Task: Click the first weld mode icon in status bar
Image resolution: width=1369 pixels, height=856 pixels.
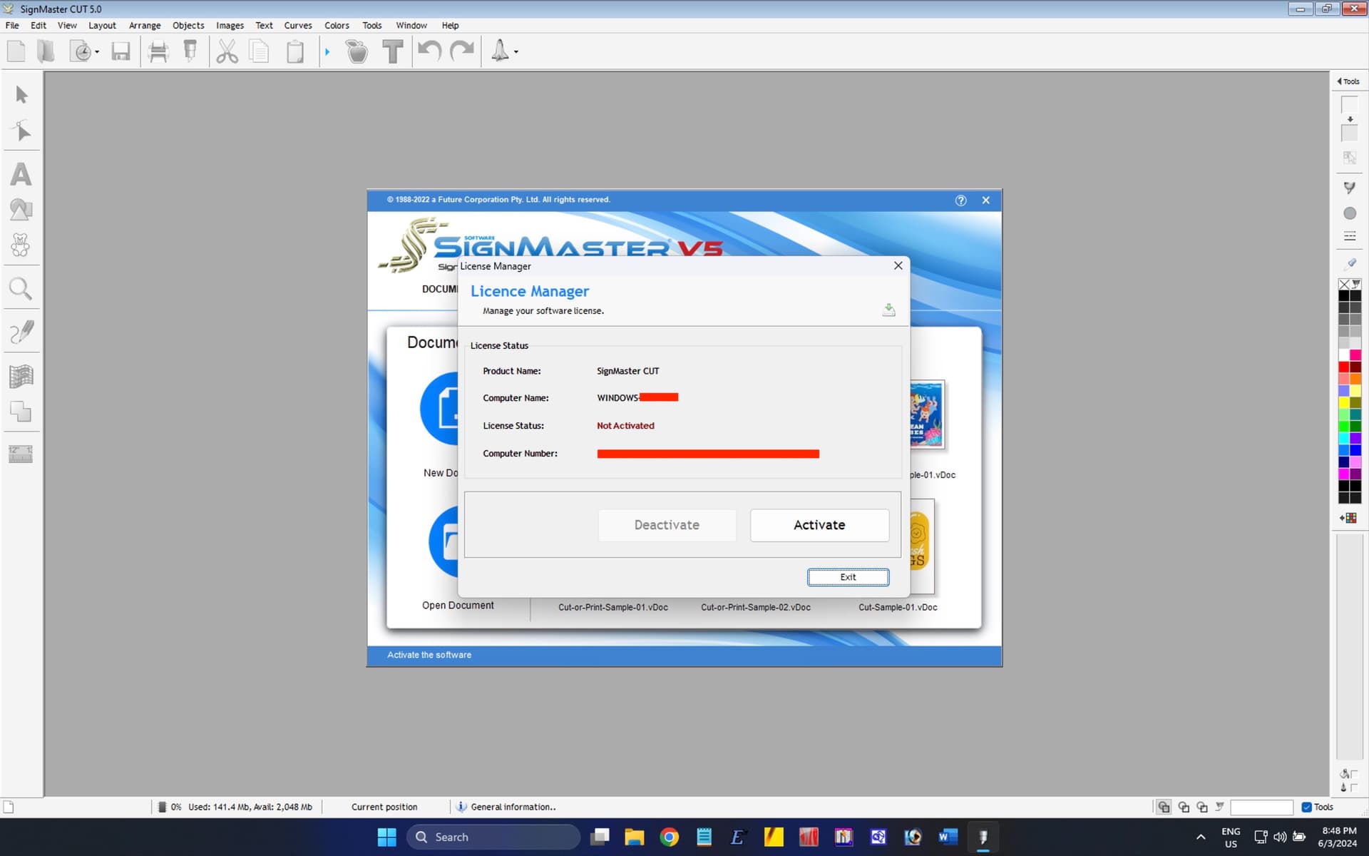Action: pyautogui.click(x=1164, y=807)
